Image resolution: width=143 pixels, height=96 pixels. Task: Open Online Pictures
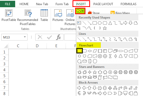coord(70,17)
